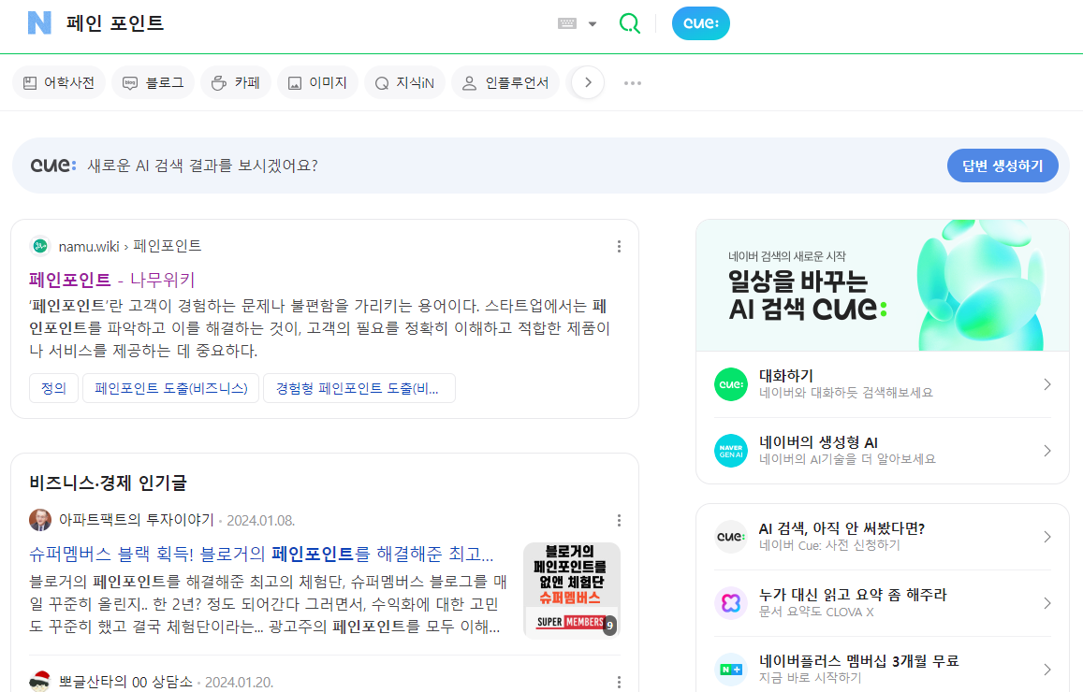Switch to the 블로그 tab
The image size is (1083, 692).
[153, 83]
